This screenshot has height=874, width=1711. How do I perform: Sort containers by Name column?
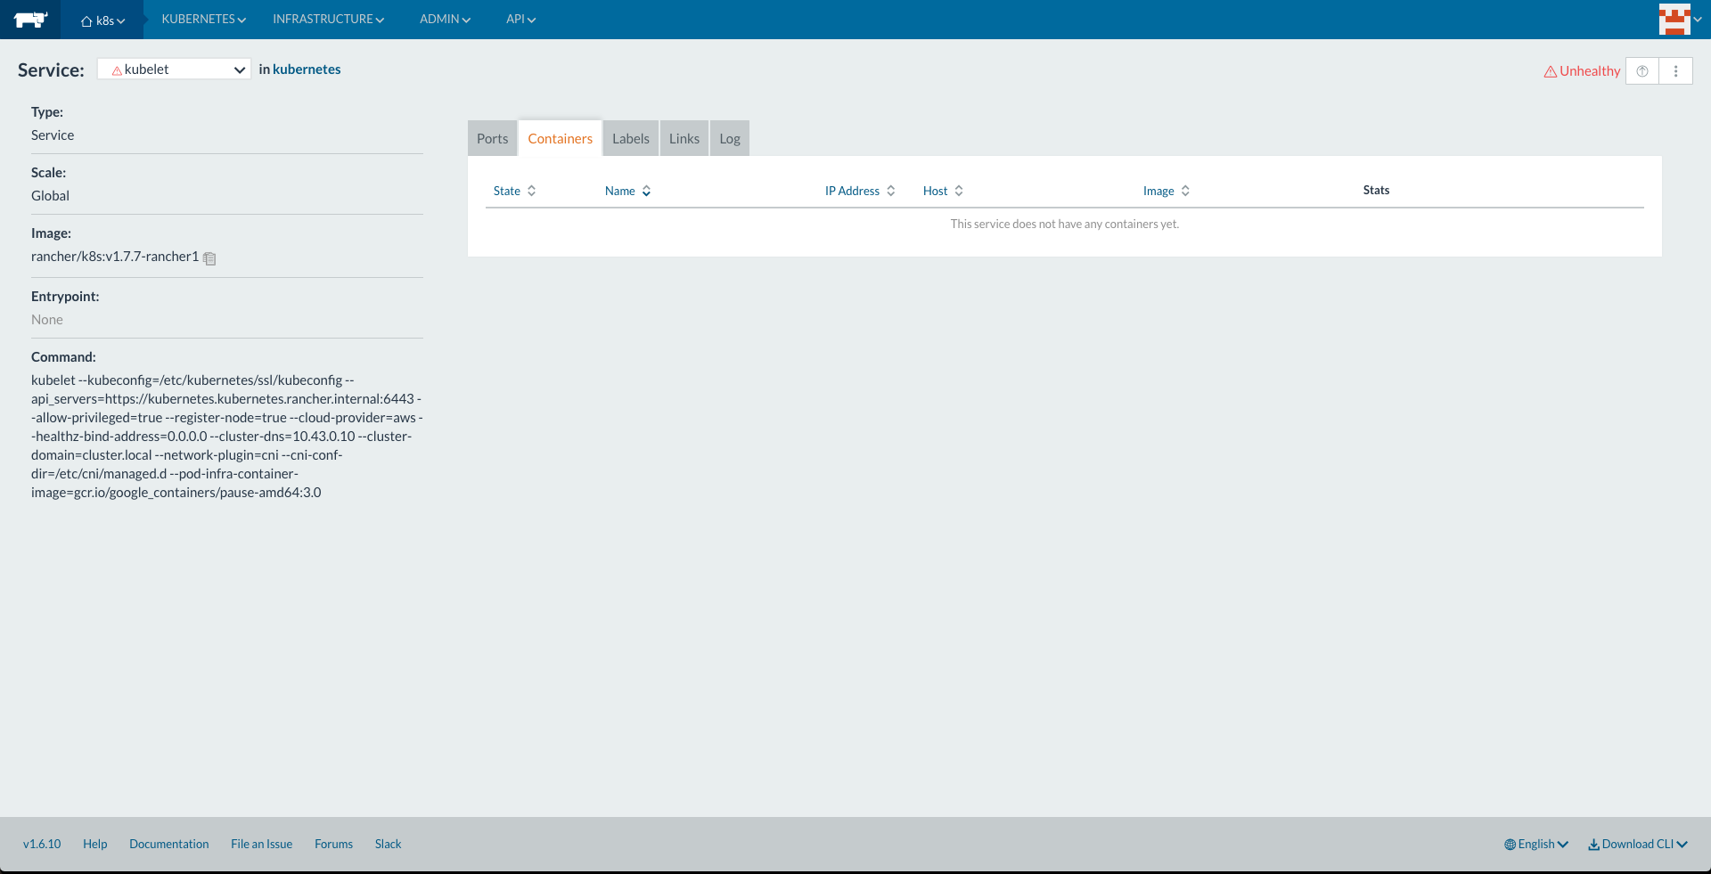(628, 191)
